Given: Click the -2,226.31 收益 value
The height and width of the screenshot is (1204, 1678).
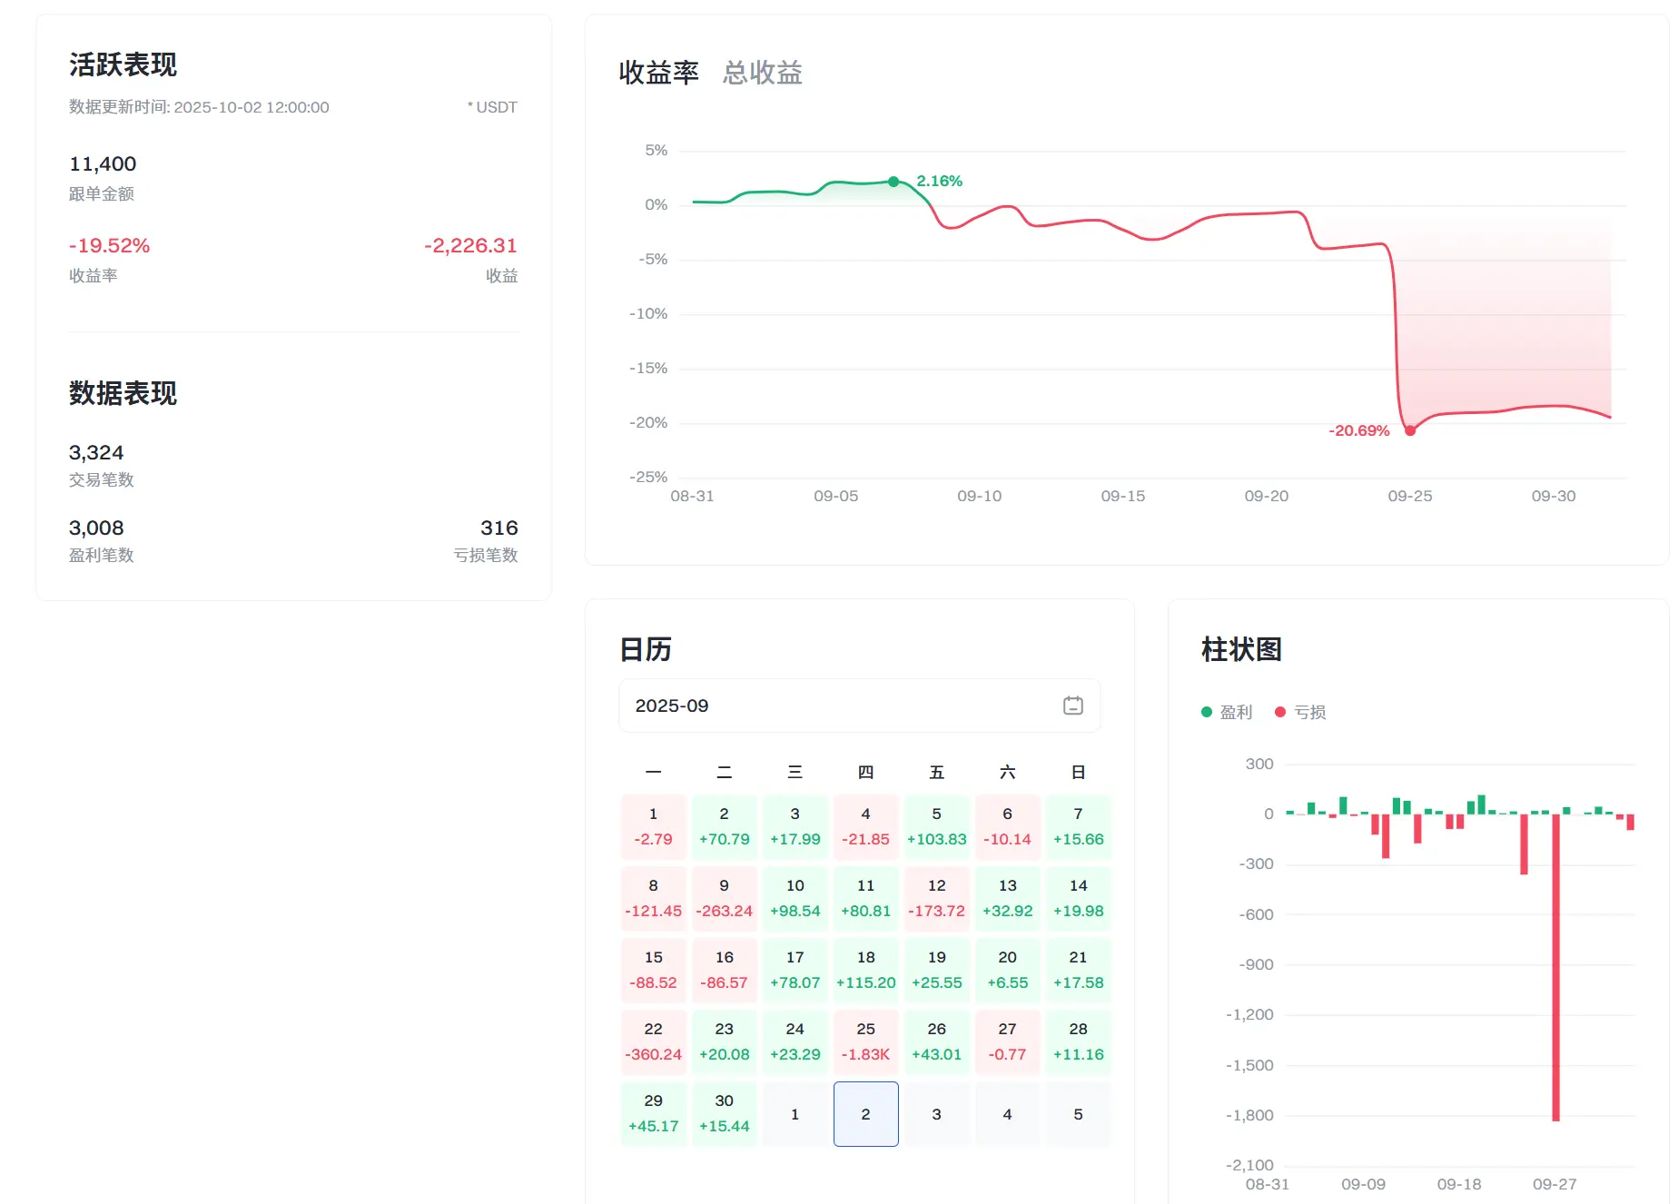Looking at the screenshot, I should [x=470, y=245].
